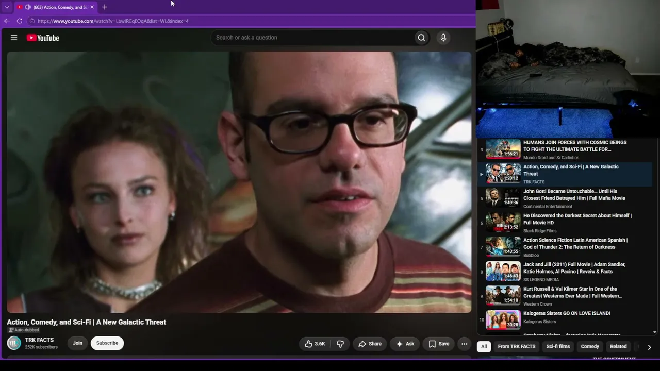Select the All filter chip
Viewport: 660px width, 371px height.
(484, 347)
